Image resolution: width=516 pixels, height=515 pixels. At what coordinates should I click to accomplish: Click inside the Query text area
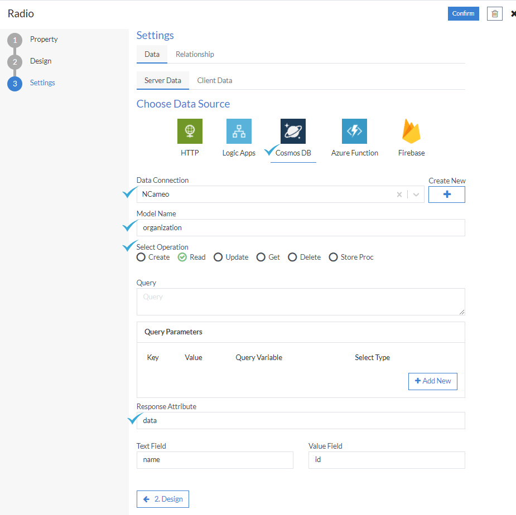[301, 300]
